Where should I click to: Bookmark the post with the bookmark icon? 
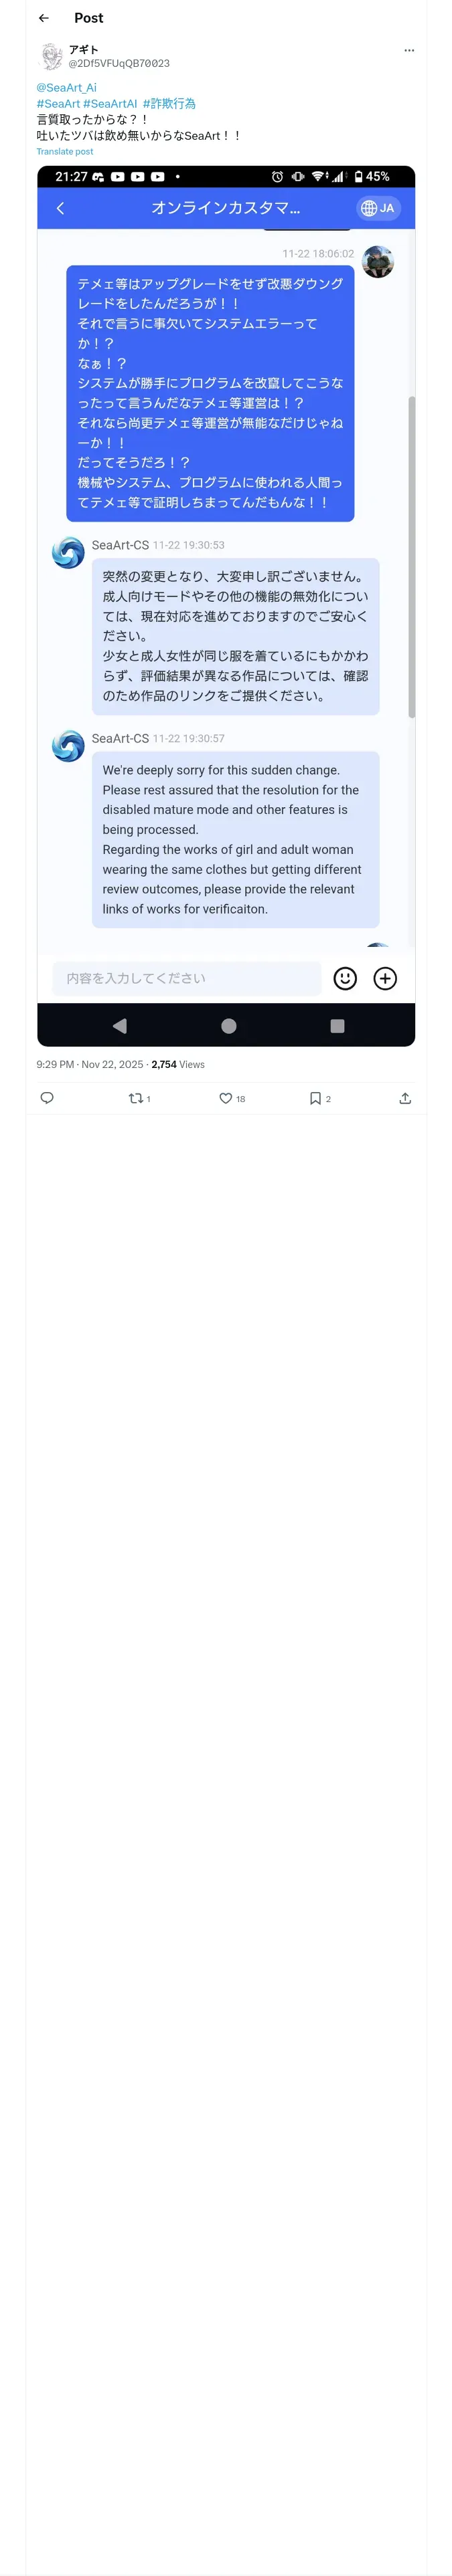(315, 1098)
